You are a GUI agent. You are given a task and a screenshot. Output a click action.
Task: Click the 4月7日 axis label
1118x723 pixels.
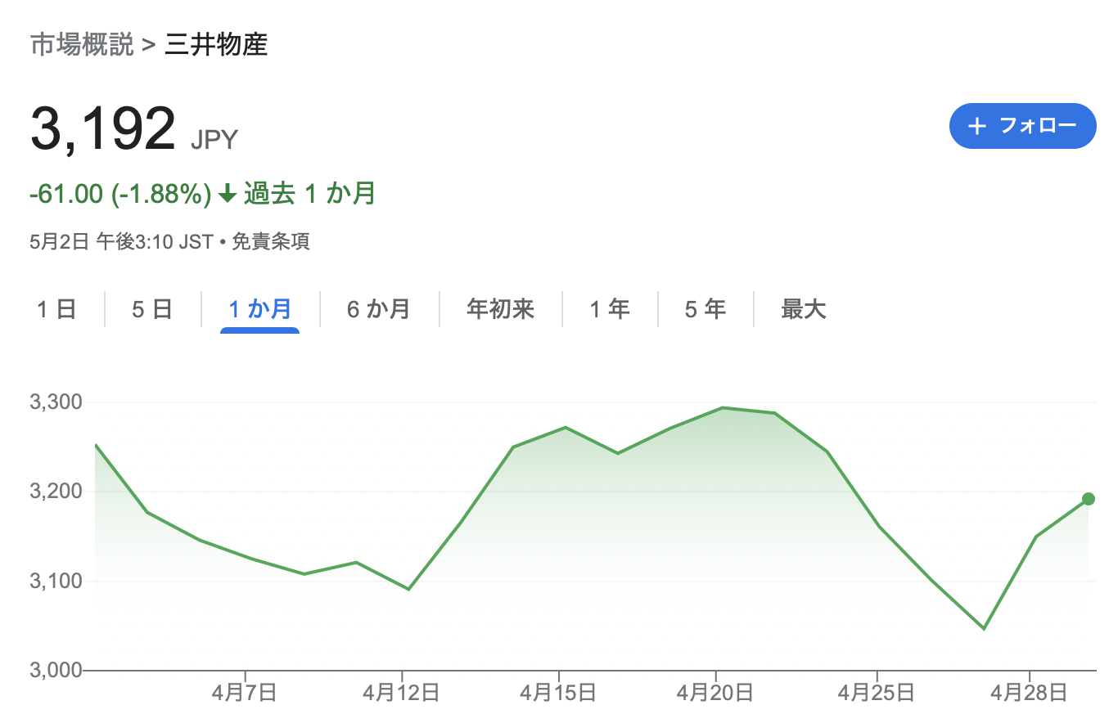(243, 694)
